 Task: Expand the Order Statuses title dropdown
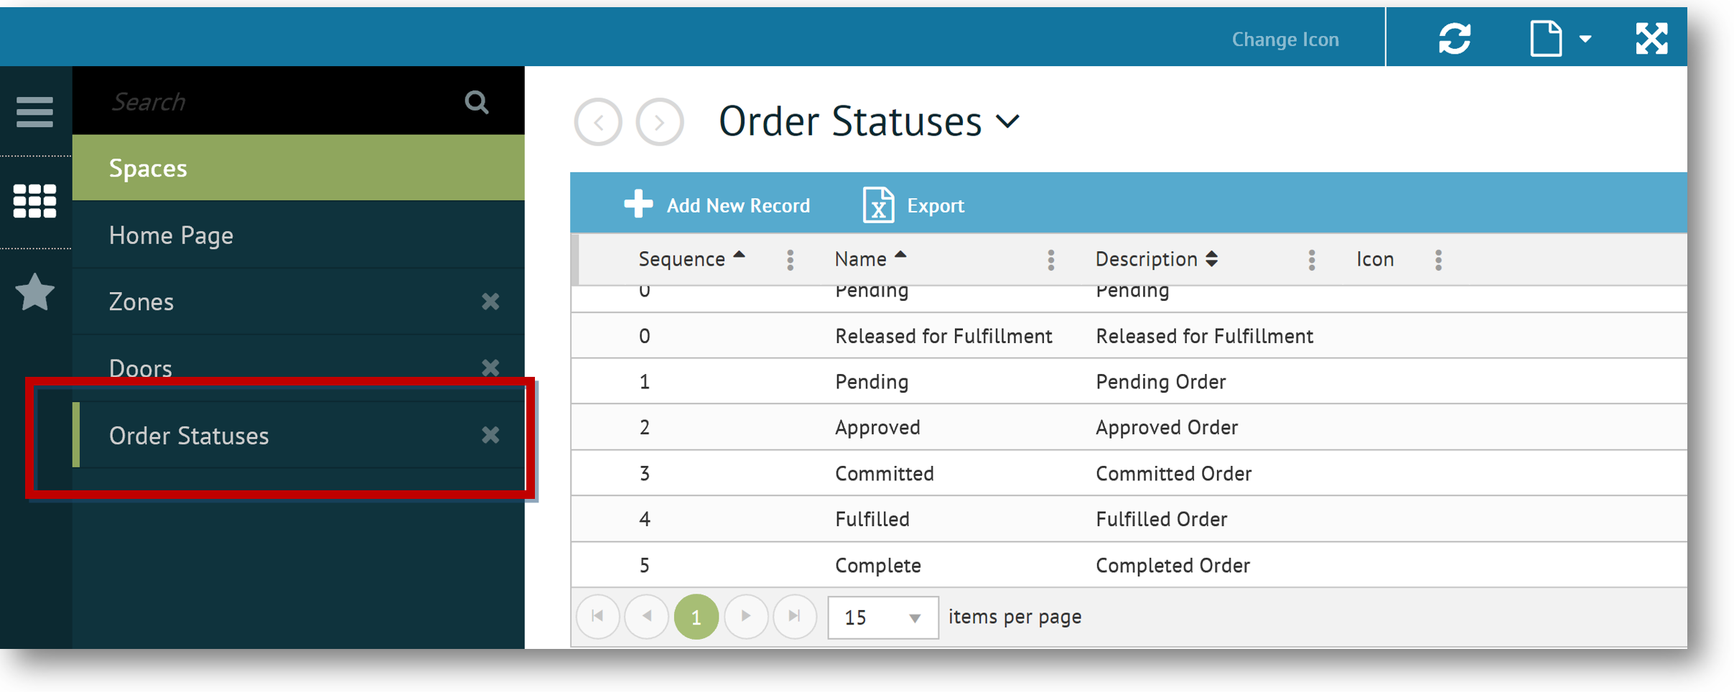click(1008, 122)
